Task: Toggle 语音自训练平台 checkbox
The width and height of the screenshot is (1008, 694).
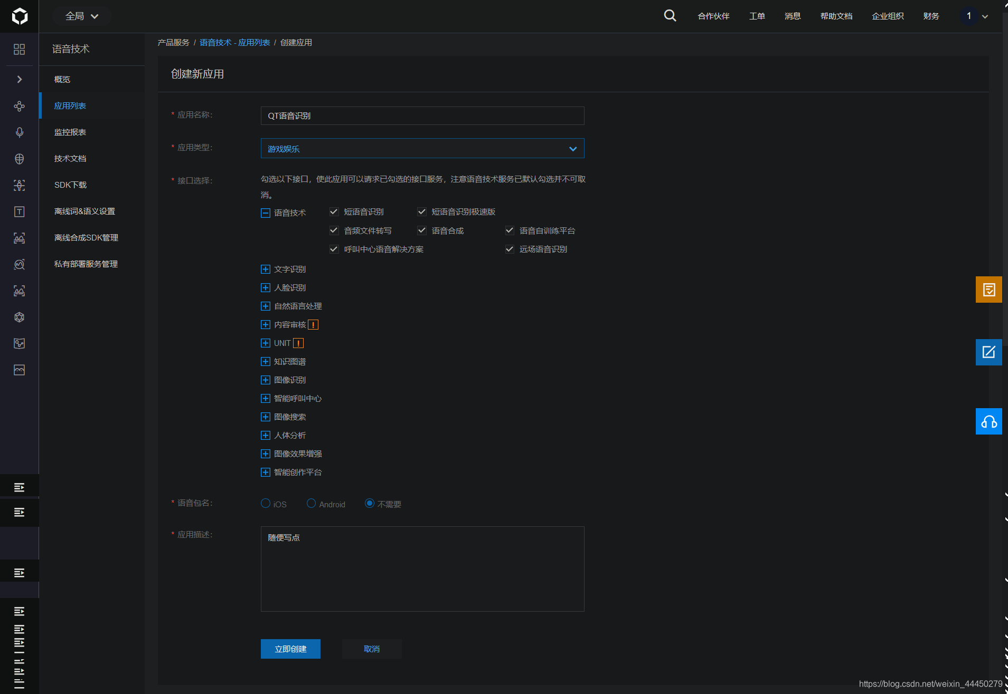Action: (510, 230)
